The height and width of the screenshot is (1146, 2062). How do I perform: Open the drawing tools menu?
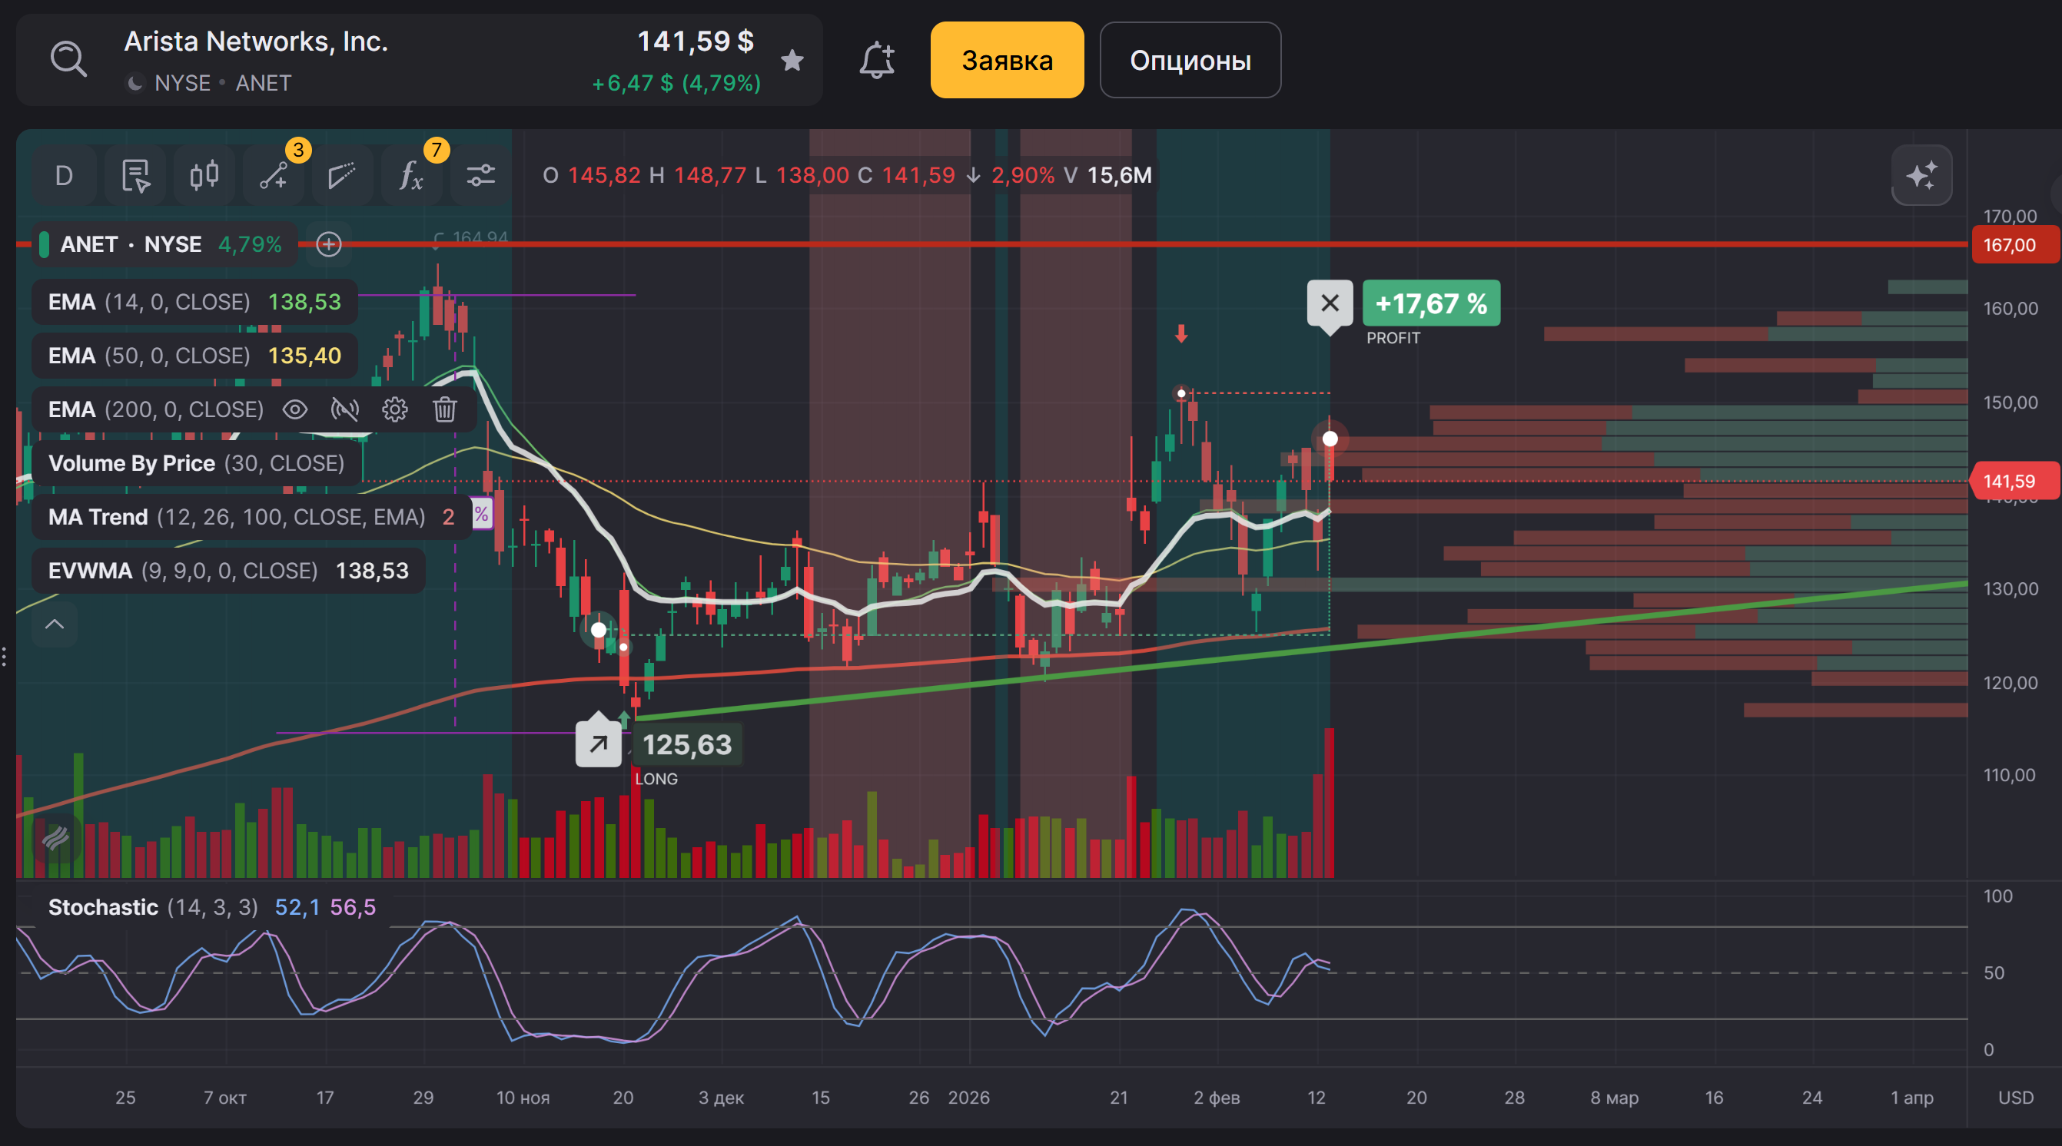click(x=274, y=175)
